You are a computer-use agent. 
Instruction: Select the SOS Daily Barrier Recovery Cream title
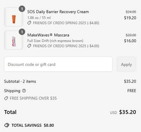pyautogui.click(x=58, y=12)
